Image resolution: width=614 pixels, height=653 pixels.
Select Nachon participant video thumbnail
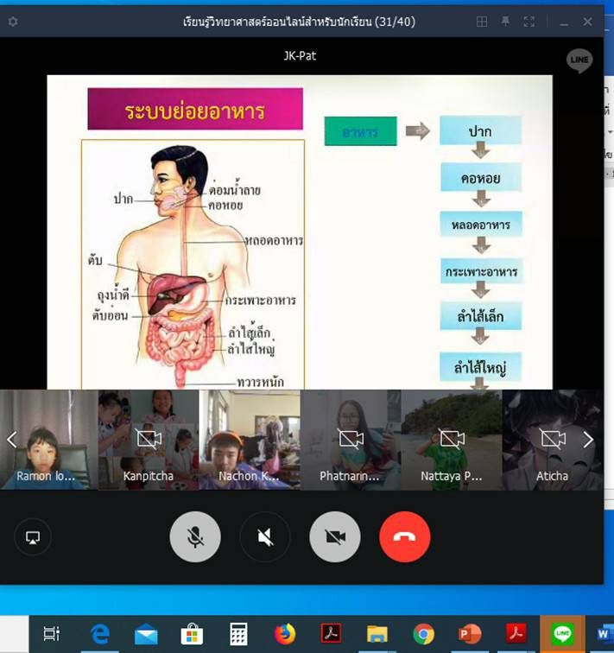point(250,439)
